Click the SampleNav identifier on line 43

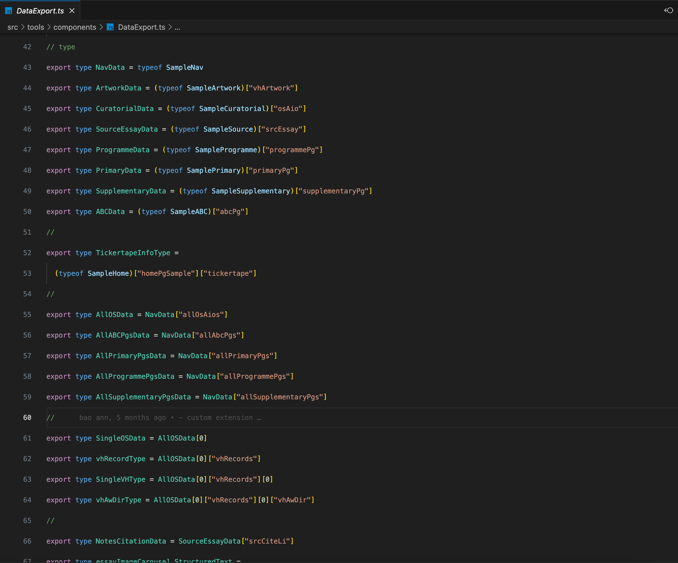point(184,68)
